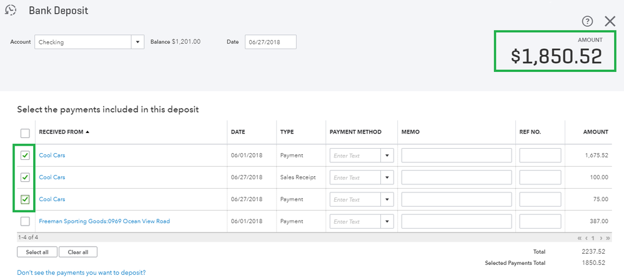Uncheck the Cool Cars Sales Receipt row
Image resolution: width=624 pixels, height=278 pixels.
click(x=25, y=177)
